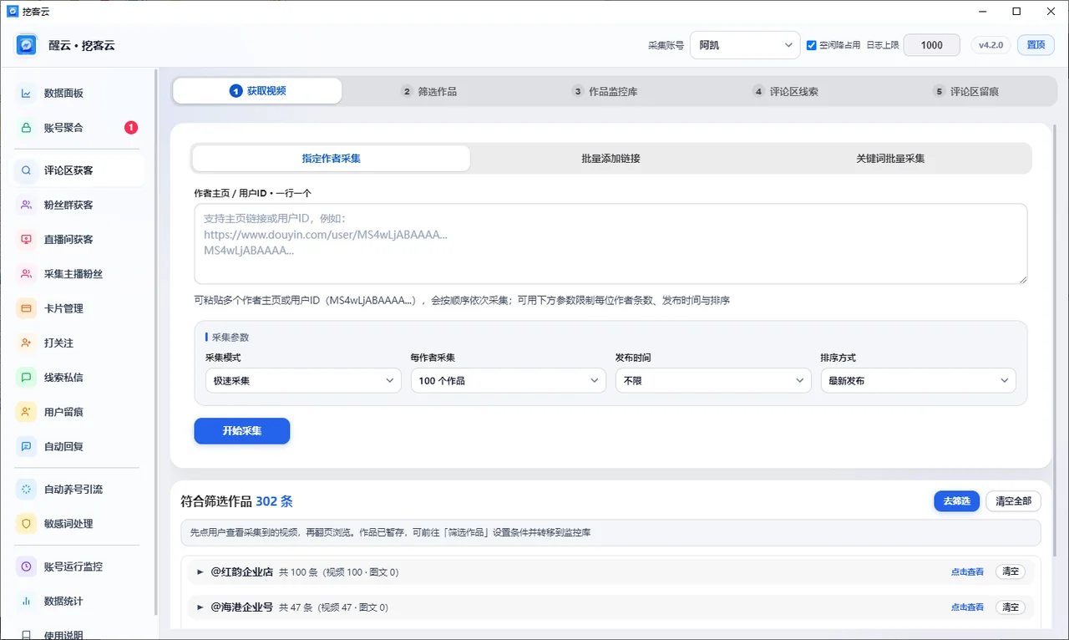The width and height of the screenshot is (1069, 640).
Task: Click the 数据统计 chart icon
Action: point(27,602)
